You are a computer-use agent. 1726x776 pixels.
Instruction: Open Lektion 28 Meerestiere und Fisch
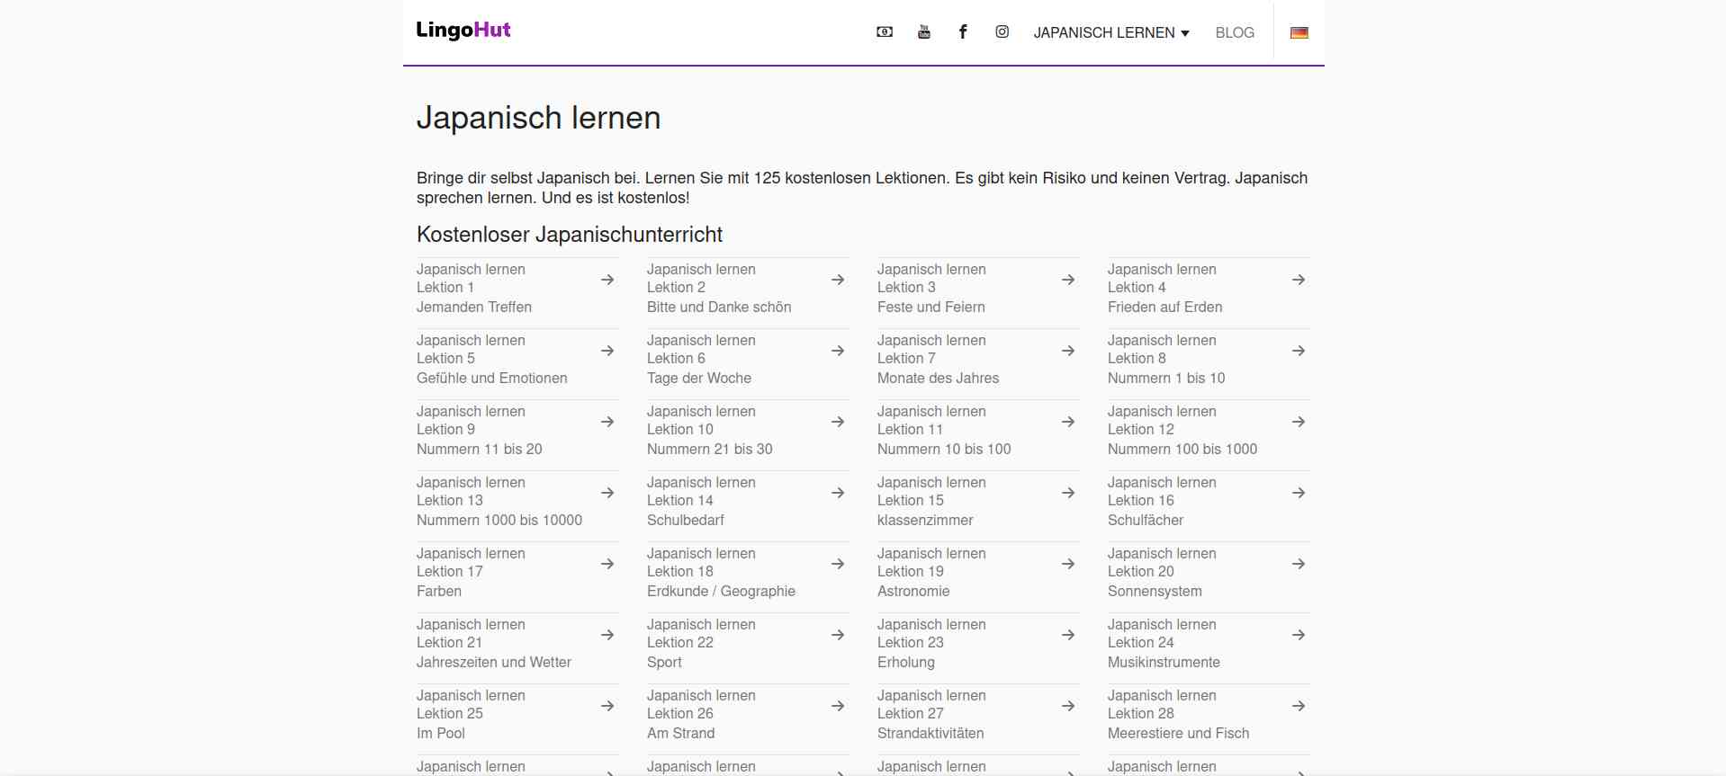point(1177,715)
